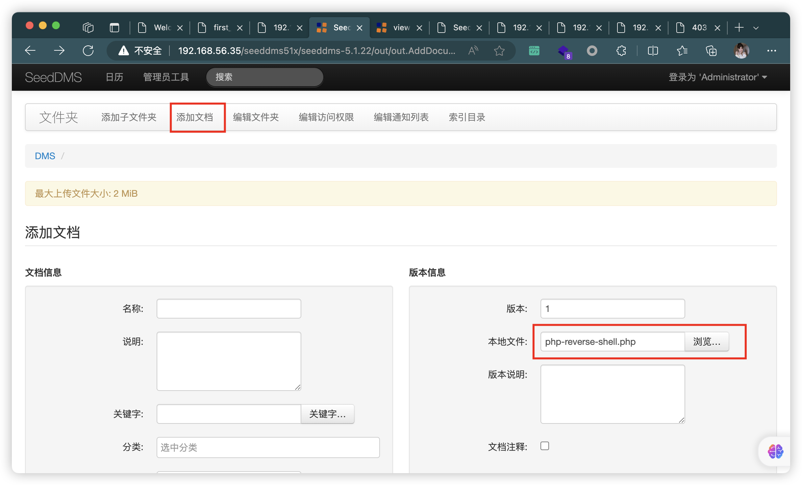802x485 pixels.
Task: Click the 名称 name input field
Action: tap(229, 309)
